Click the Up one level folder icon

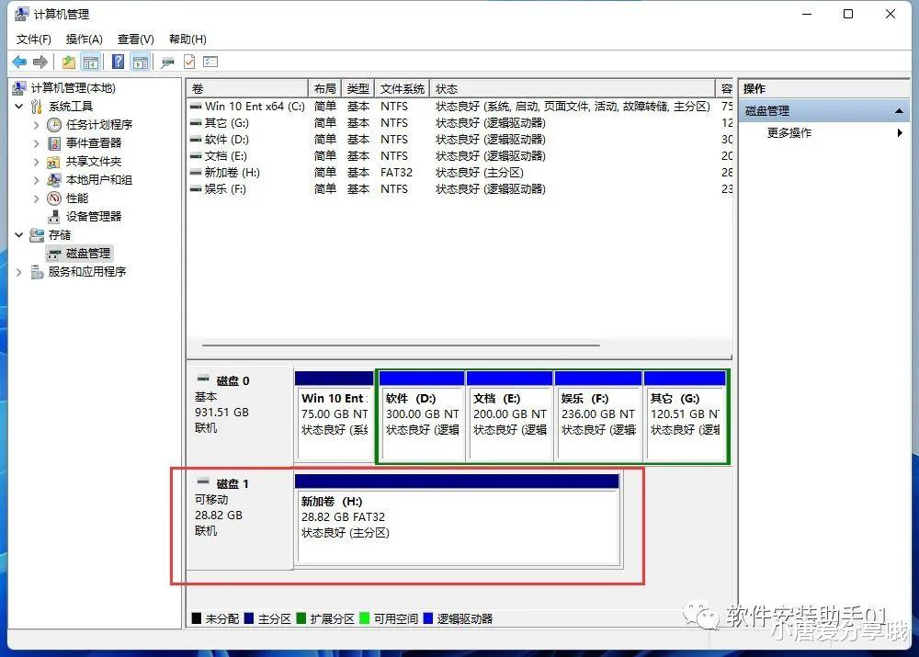click(x=69, y=62)
